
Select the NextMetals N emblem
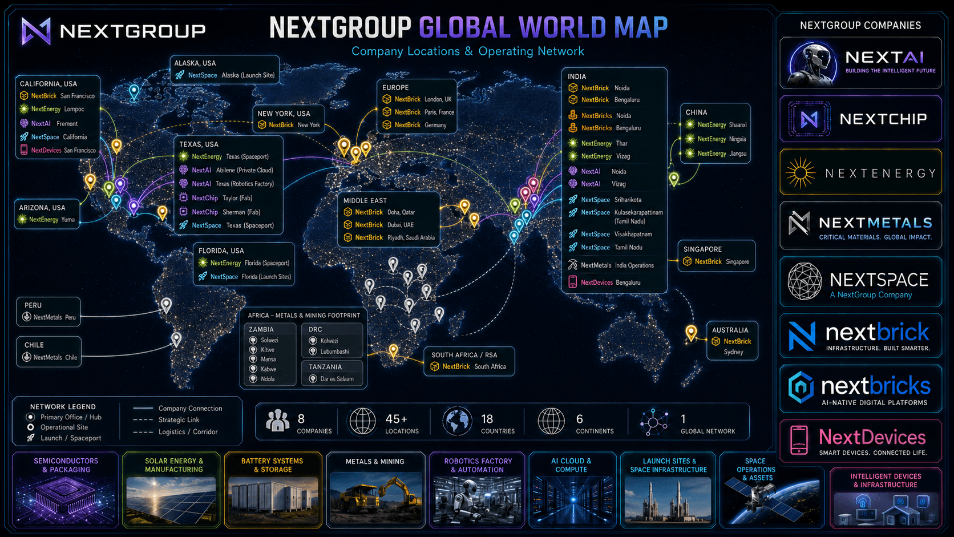click(x=799, y=223)
